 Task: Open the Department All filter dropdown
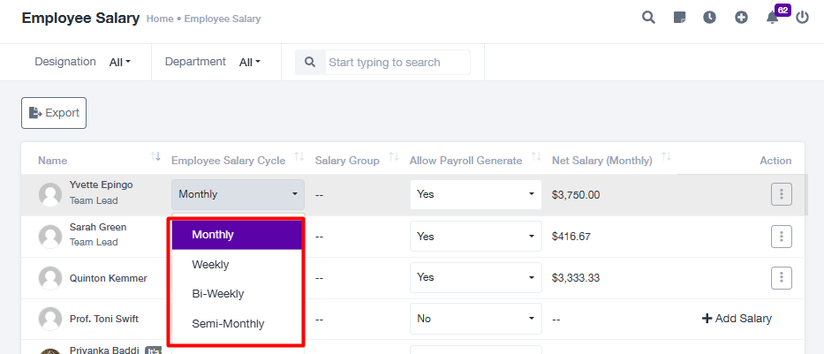(250, 63)
